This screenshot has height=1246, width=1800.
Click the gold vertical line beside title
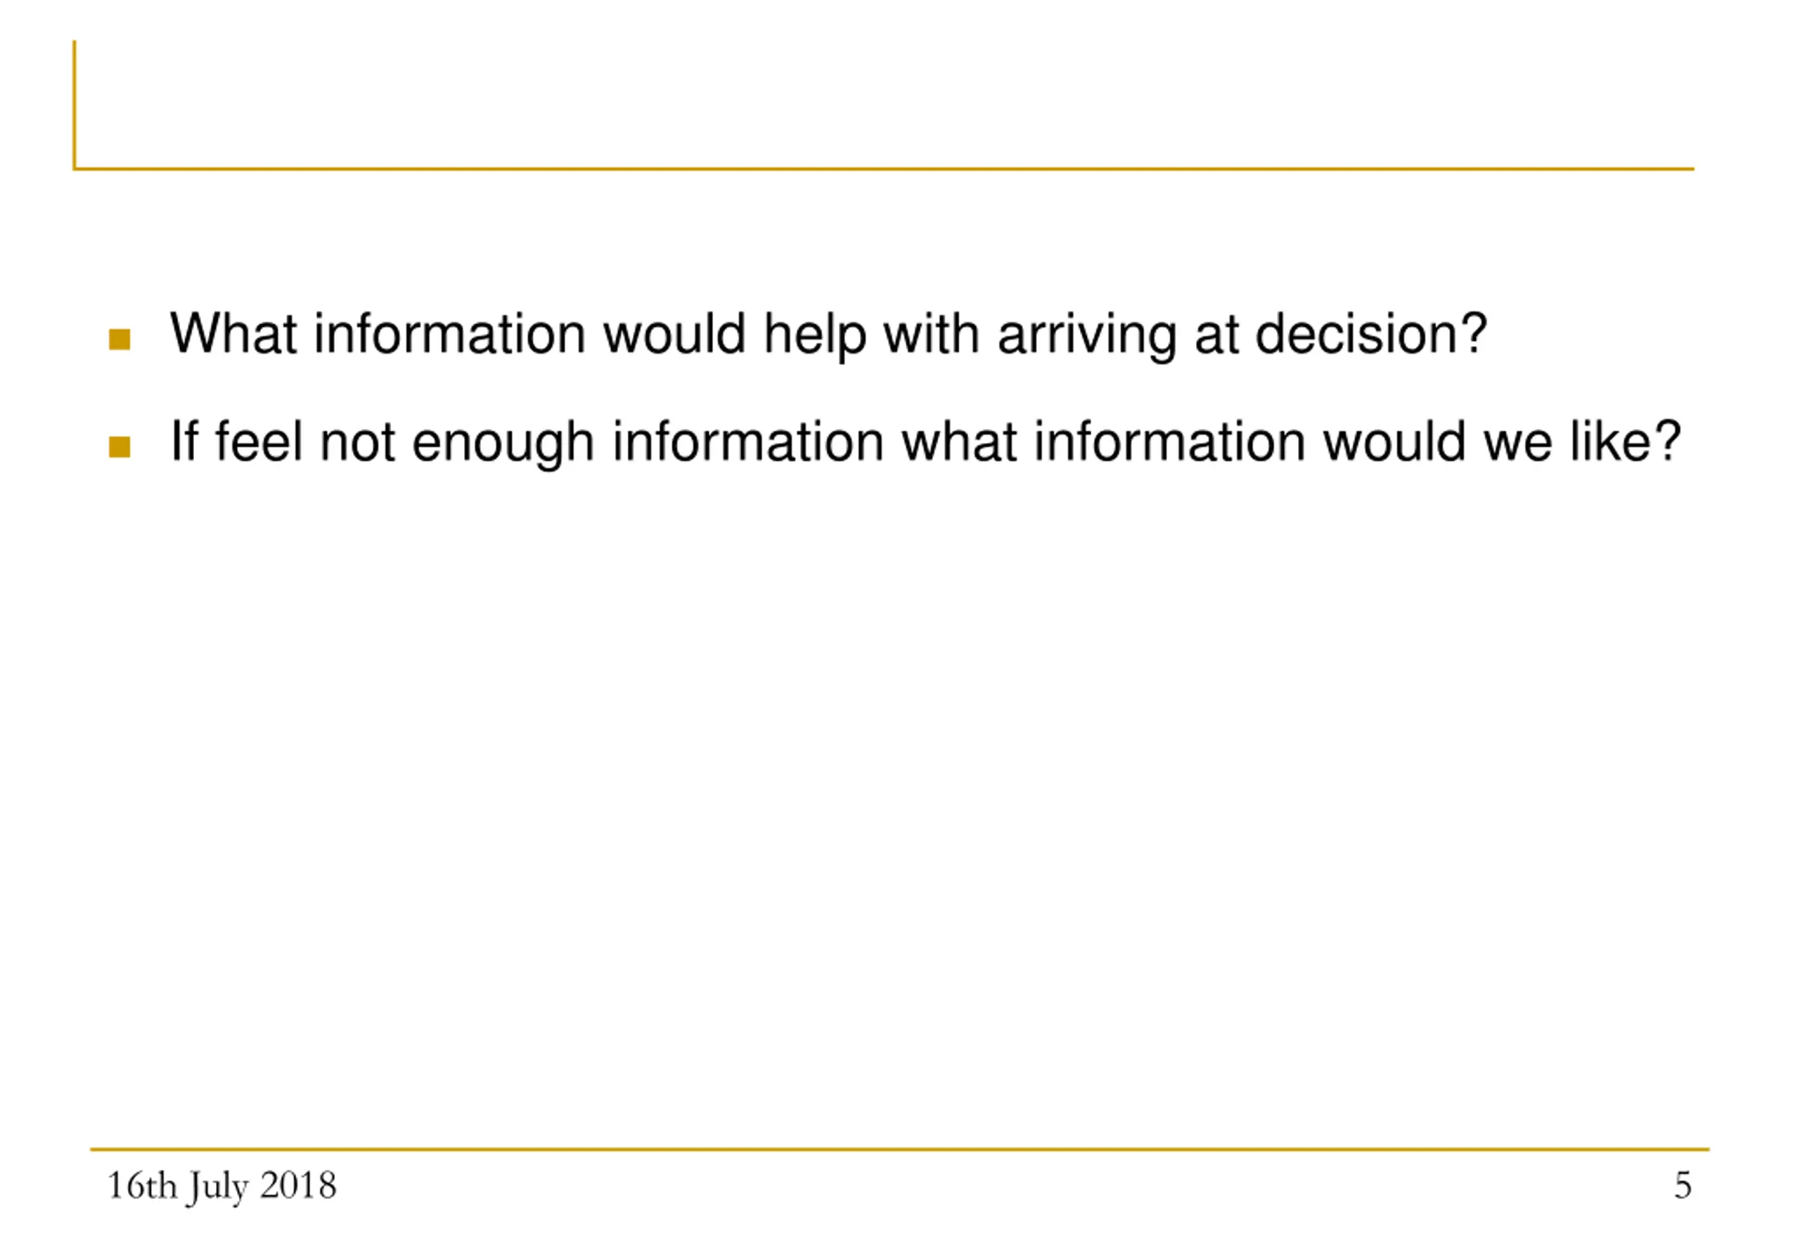pos(75,105)
